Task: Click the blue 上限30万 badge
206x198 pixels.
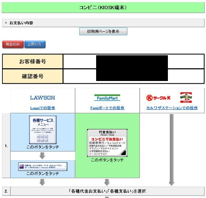Action: (x=35, y=44)
